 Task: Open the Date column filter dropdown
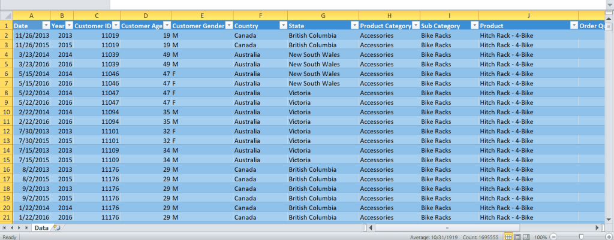click(x=46, y=26)
